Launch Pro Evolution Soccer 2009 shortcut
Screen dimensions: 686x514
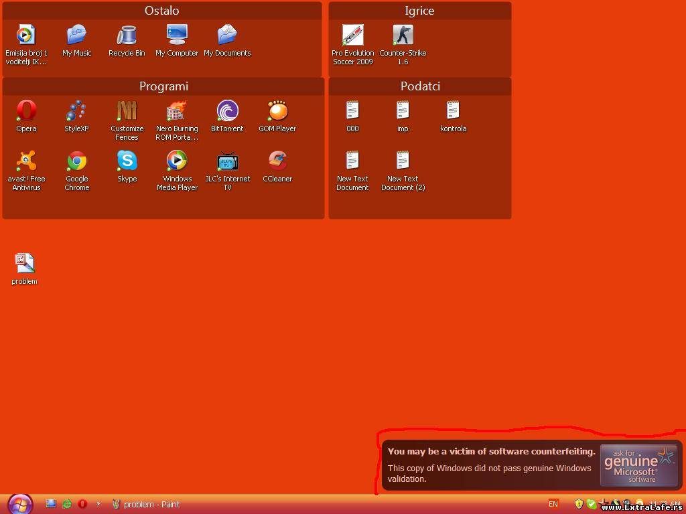(352, 44)
